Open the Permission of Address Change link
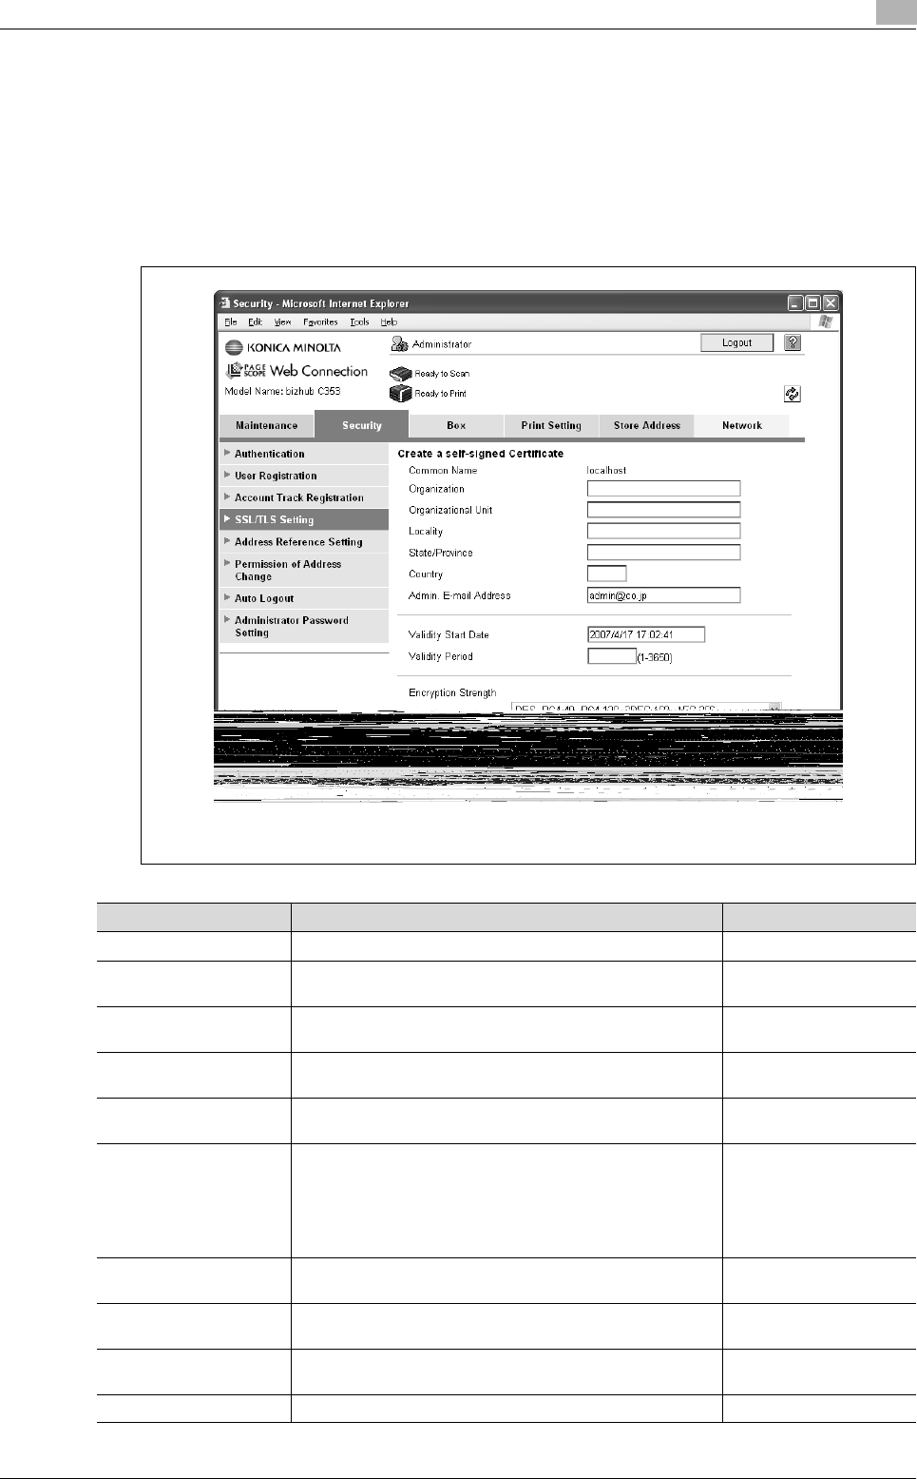 point(288,570)
